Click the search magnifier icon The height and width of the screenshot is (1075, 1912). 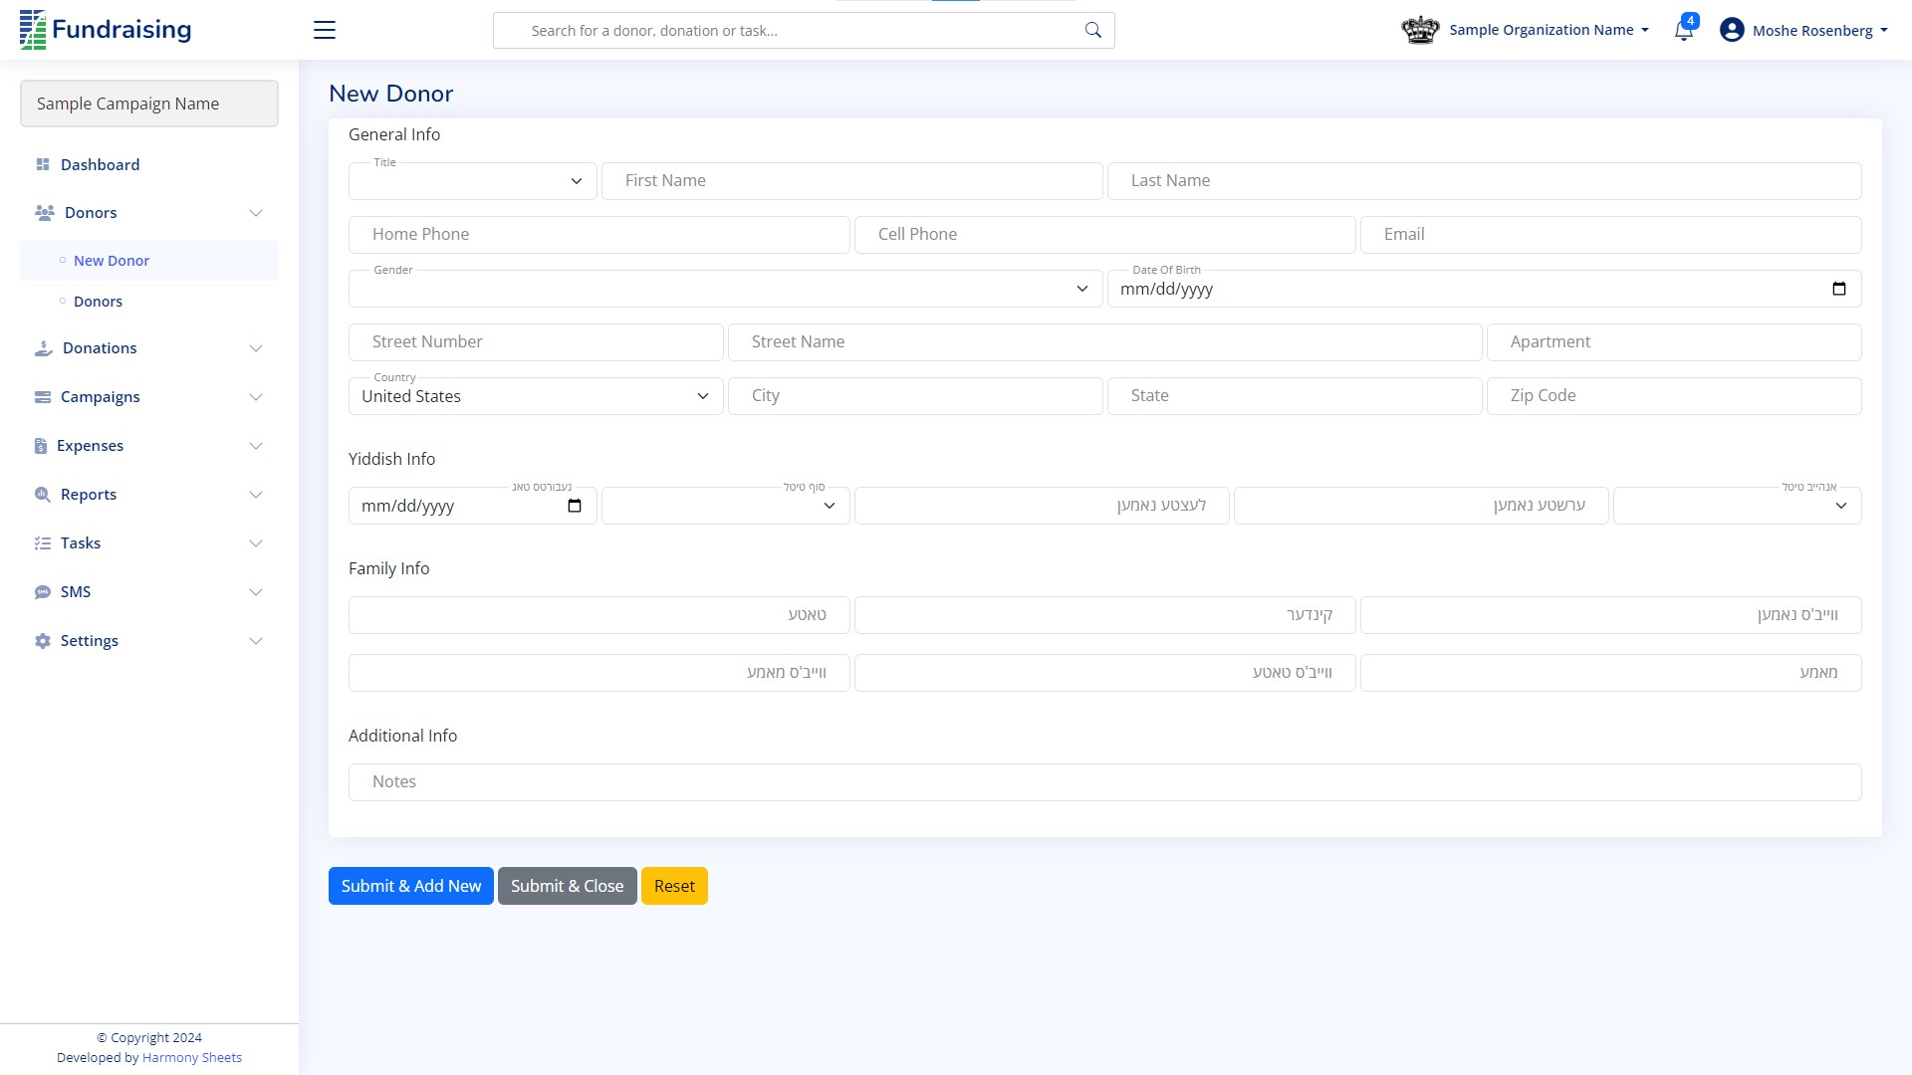pos(1092,30)
